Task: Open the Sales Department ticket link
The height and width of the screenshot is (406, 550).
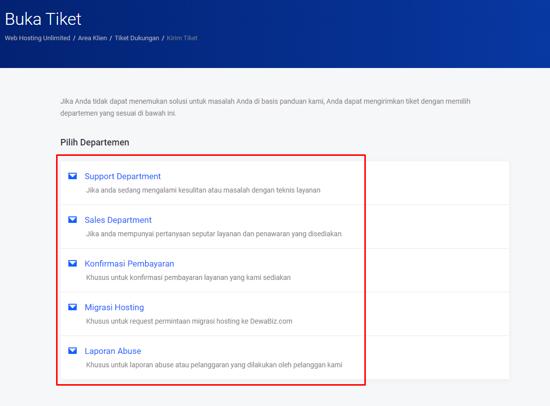Action: pos(118,220)
